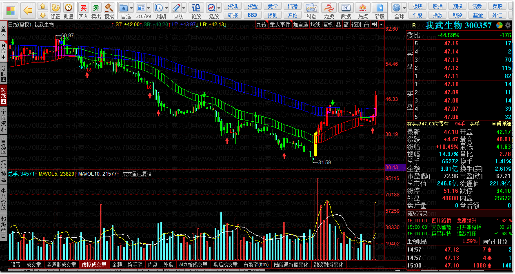Screen dimensions: 515x274
Task: Open the 修正 data correction tool
Action: pos(55,11)
